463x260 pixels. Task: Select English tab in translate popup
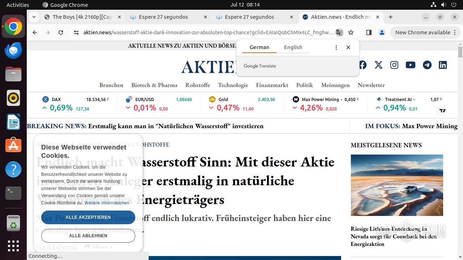293,47
